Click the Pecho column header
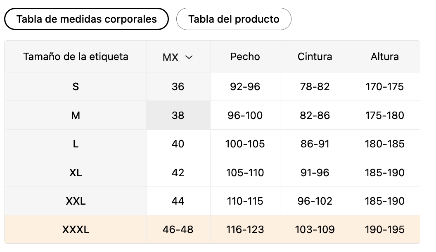 click(245, 56)
